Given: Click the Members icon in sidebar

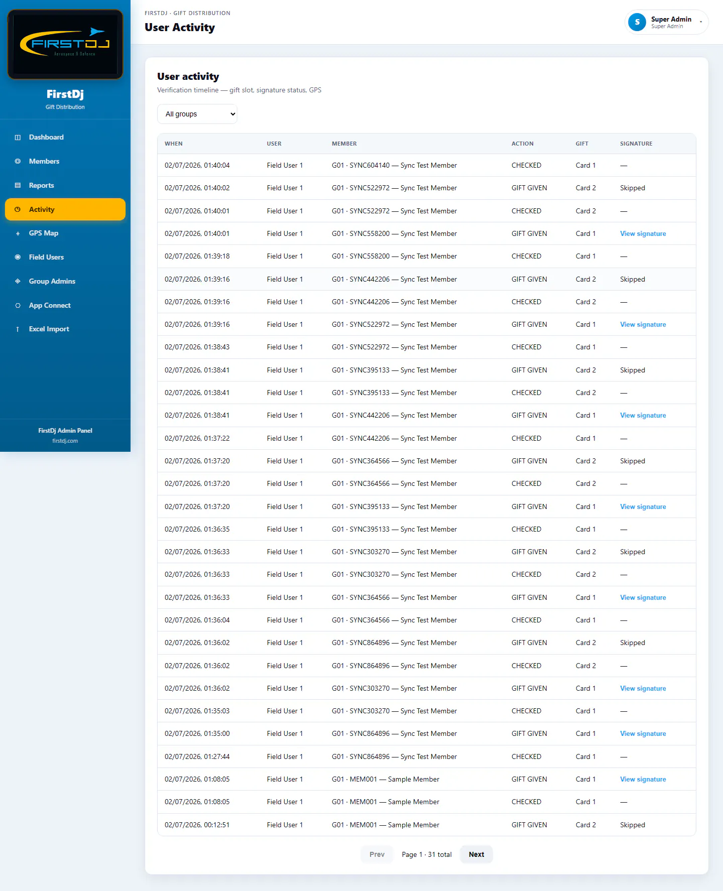Looking at the screenshot, I should (x=18, y=162).
